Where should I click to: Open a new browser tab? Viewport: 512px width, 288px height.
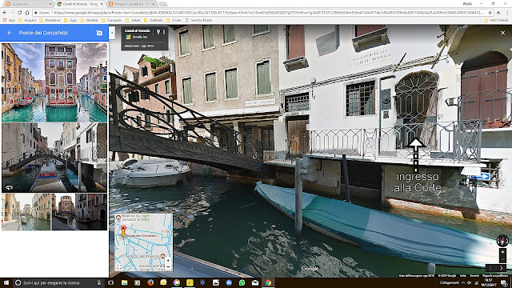tap(163, 4)
